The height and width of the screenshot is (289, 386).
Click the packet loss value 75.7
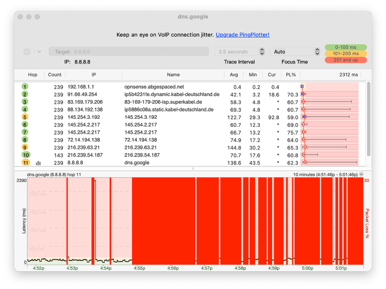pyautogui.click(x=293, y=133)
